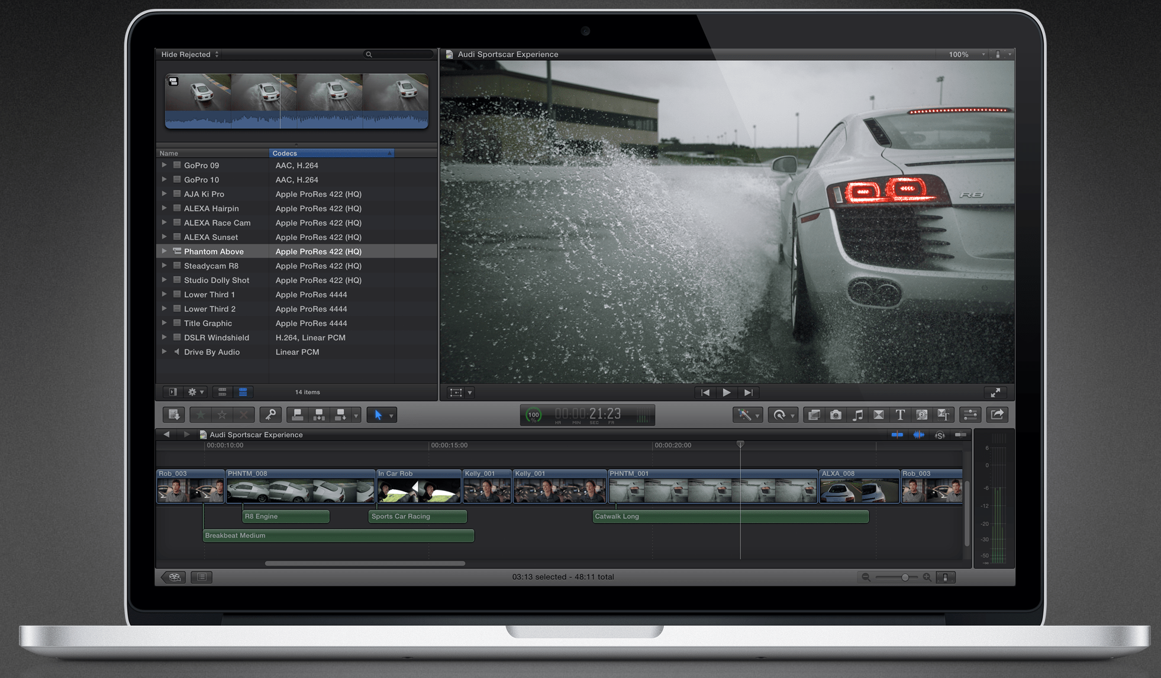This screenshot has height=678, width=1161.
Task: Open the Photos Browser camera icon
Action: tap(836, 415)
